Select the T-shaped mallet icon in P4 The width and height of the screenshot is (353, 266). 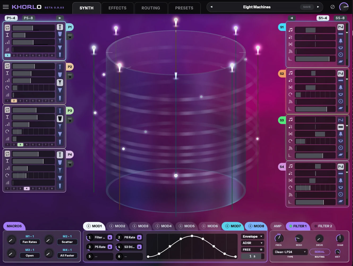pyautogui.click(x=60, y=155)
